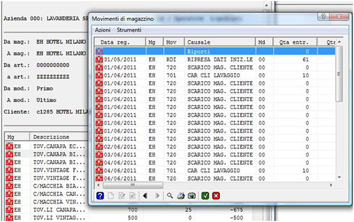Click the scroll-down arrow of the movements list
The image size is (354, 222).
339,178
